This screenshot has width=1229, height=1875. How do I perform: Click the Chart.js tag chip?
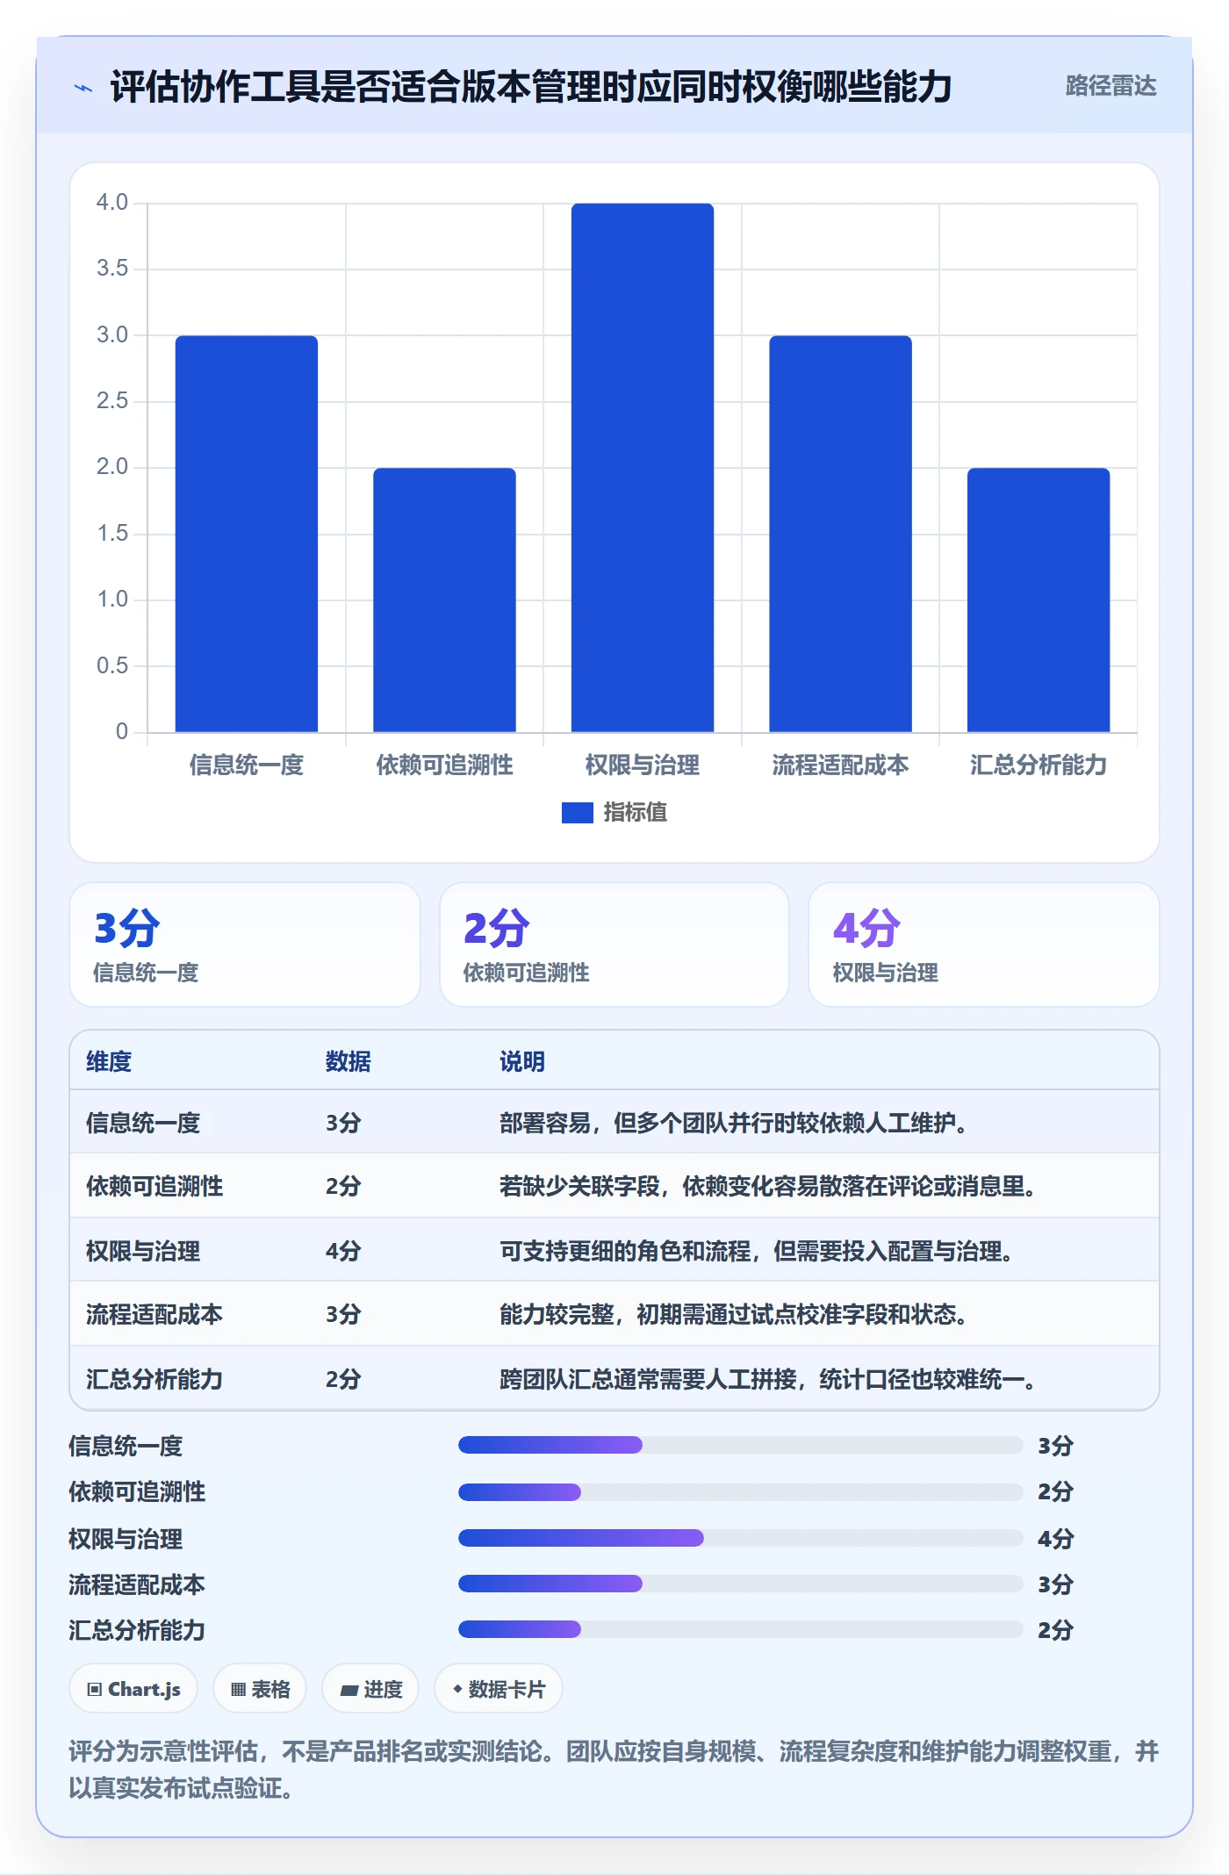pyautogui.click(x=133, y=1689)
